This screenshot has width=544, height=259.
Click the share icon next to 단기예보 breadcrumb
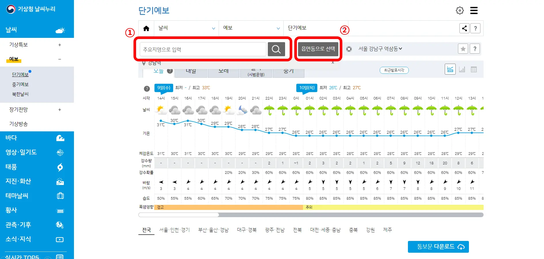[464, 28]
